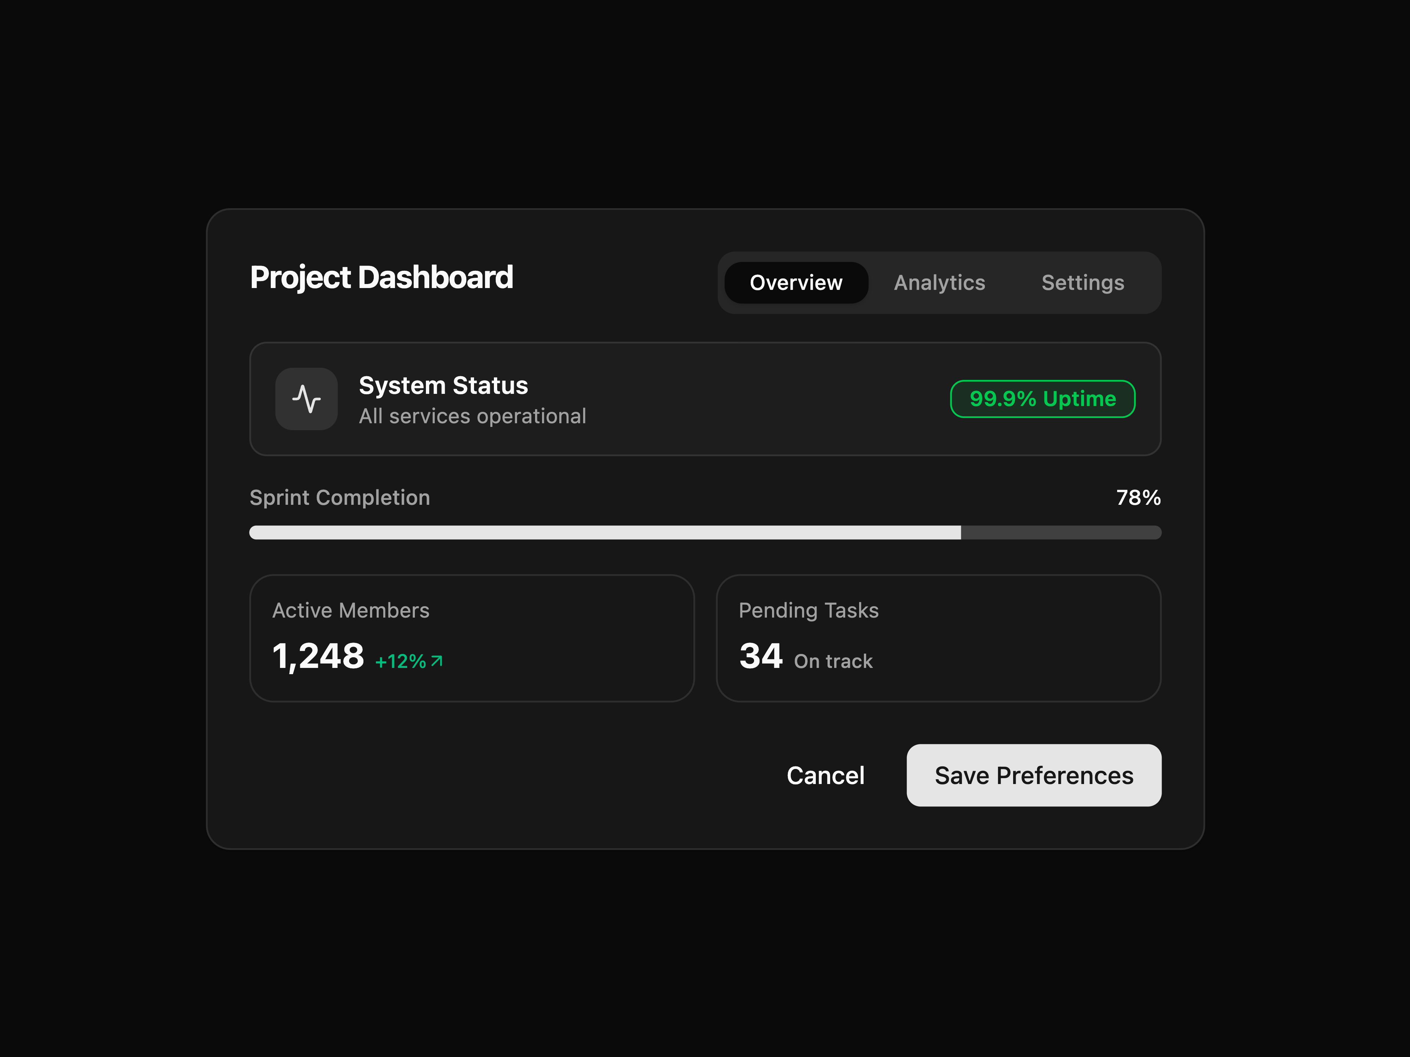Image resolution: width=1410 pixels, height=1057 pixels.
Task: Click "All services operational" text
Action: 472,416
